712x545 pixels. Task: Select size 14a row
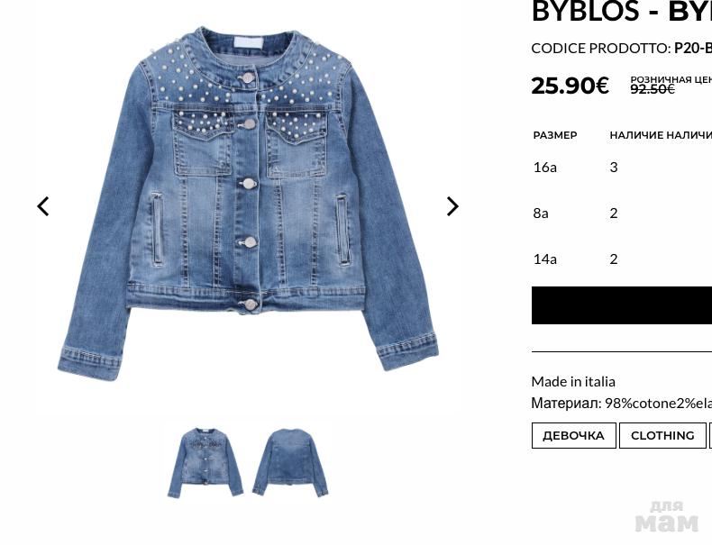coord(622,259)
